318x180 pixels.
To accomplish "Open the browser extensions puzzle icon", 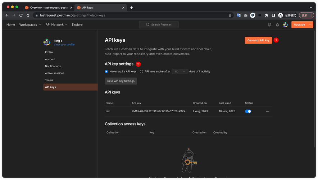I will (x=267, y=15).
